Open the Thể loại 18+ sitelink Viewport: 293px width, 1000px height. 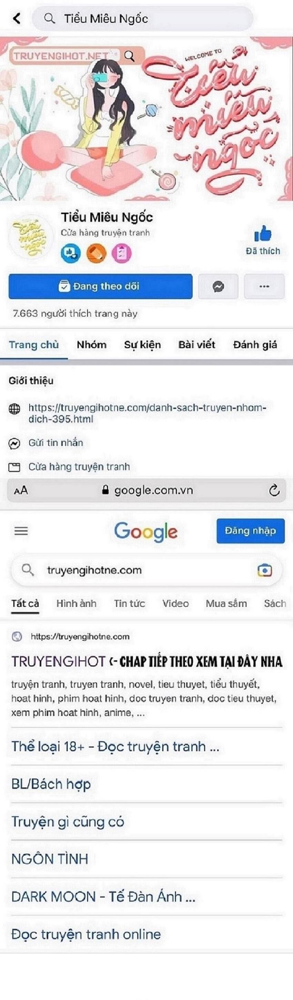[115, 747]
